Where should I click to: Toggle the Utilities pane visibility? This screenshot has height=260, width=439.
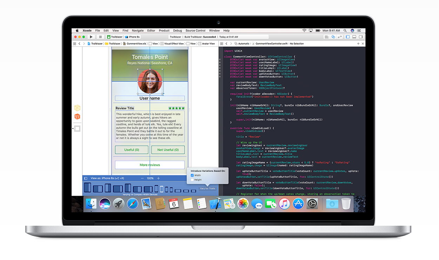(361, 37)
